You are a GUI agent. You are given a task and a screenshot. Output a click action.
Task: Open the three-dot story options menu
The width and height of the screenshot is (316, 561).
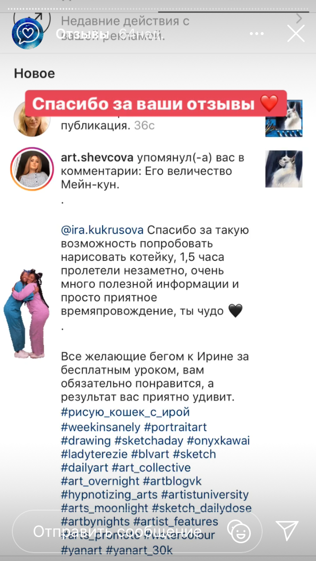[x=257, y=34]
